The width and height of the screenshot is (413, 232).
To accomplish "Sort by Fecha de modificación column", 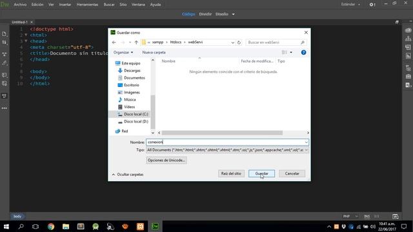I will point(257,61).
